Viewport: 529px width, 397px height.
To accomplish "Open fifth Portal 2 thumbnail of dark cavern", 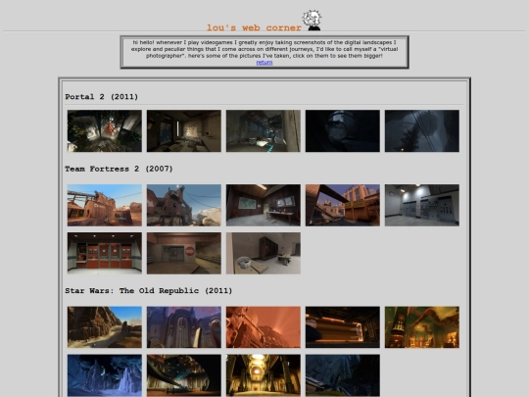I will coord(421,131).
